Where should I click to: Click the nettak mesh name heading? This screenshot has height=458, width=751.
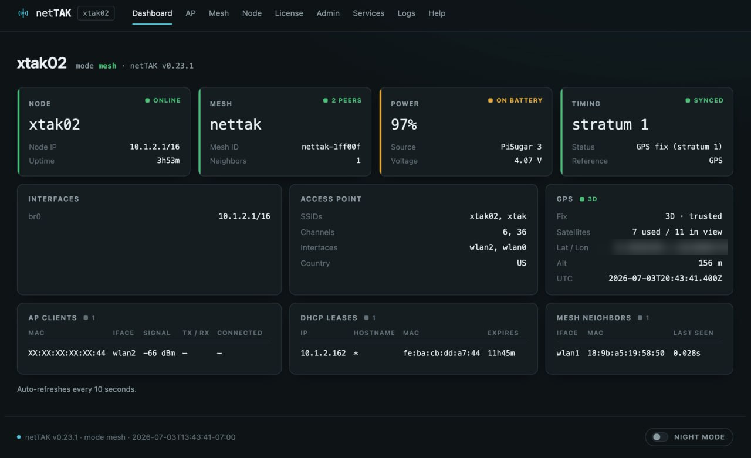(236, 124)
